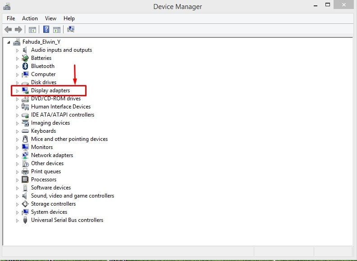
Task: Open the File menu
Action: point(11,18)
